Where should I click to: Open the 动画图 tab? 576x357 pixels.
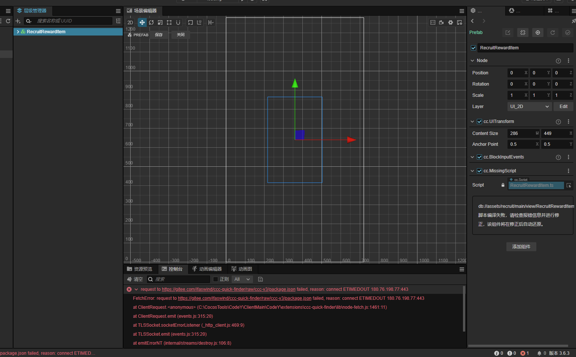click(242, 269)
